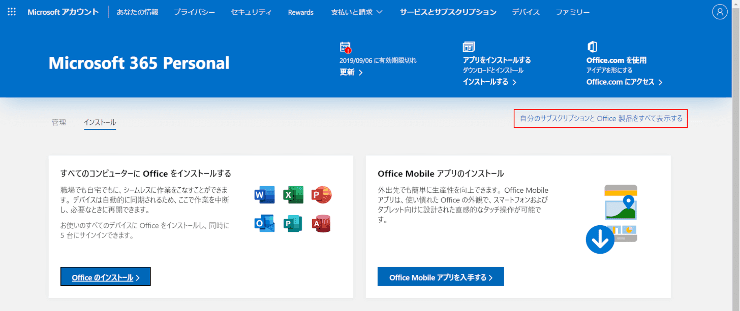Click the Outlook app icon

point(264,223)
